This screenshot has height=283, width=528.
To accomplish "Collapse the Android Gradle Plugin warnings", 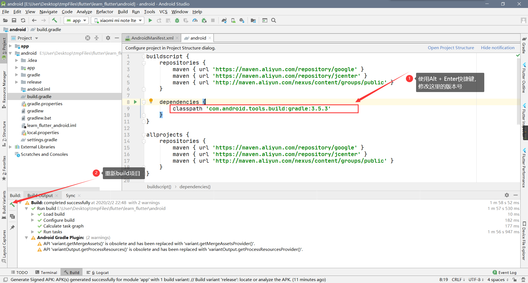I will (26, 238).
